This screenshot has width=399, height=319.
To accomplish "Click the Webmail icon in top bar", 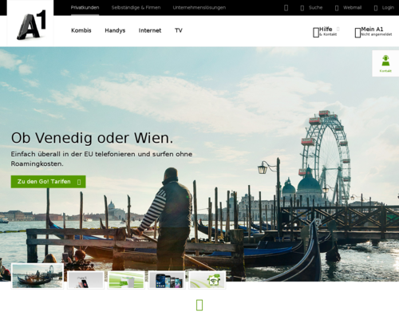I will tap(337, 8).
